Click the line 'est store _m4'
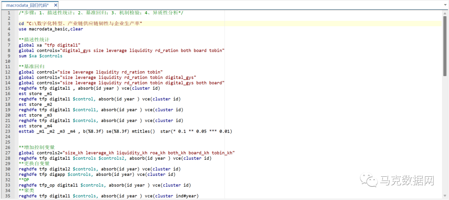 pyautogui.click(x=35, y=126)
